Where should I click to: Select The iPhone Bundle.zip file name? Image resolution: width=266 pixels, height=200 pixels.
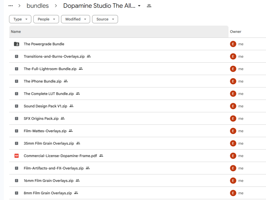pos(43,81)
